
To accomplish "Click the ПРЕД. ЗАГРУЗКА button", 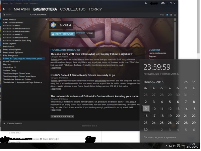I will [x=63, y=34].
